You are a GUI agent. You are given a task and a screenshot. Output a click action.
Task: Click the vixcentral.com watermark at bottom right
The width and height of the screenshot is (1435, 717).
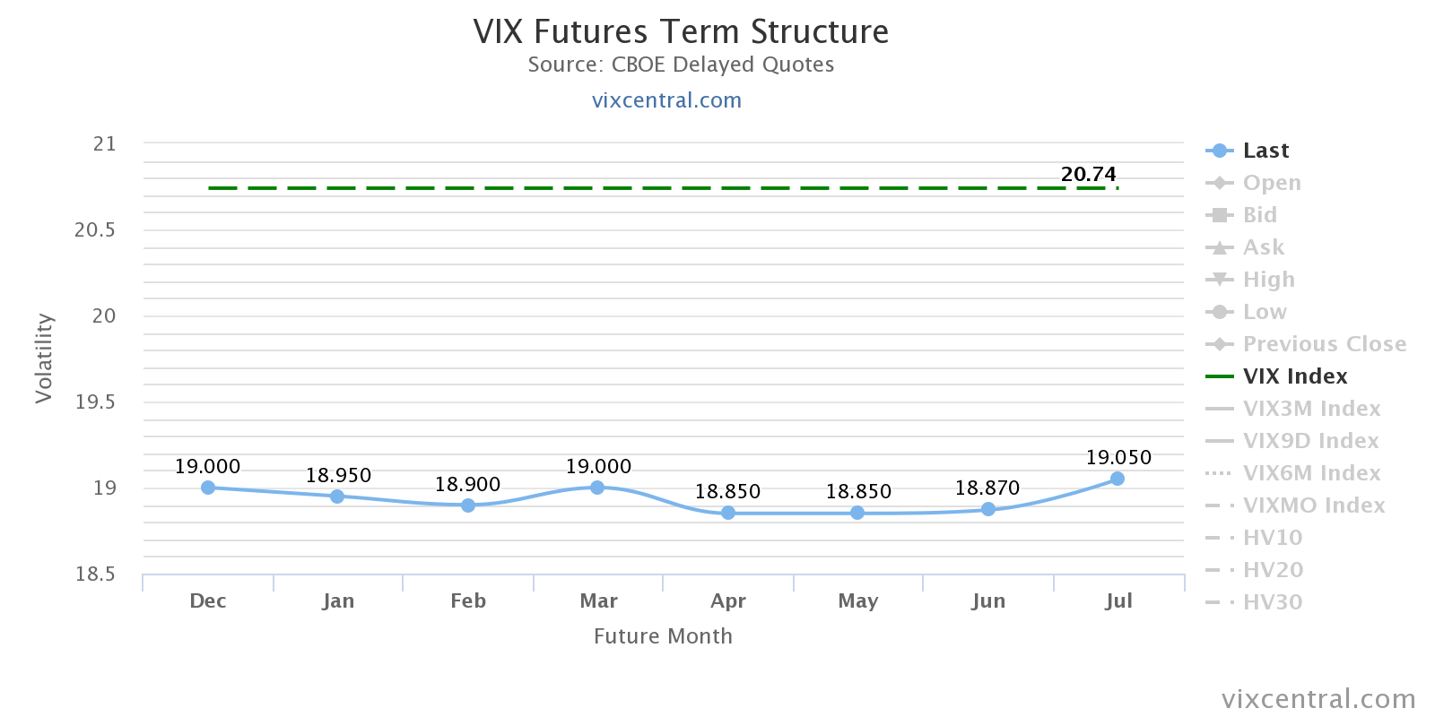pos(1318,698)
